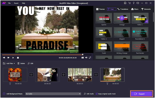Screen dimensions: 155x98
Task: Open the shopping cart purchase icon
Action: [129, 3]
